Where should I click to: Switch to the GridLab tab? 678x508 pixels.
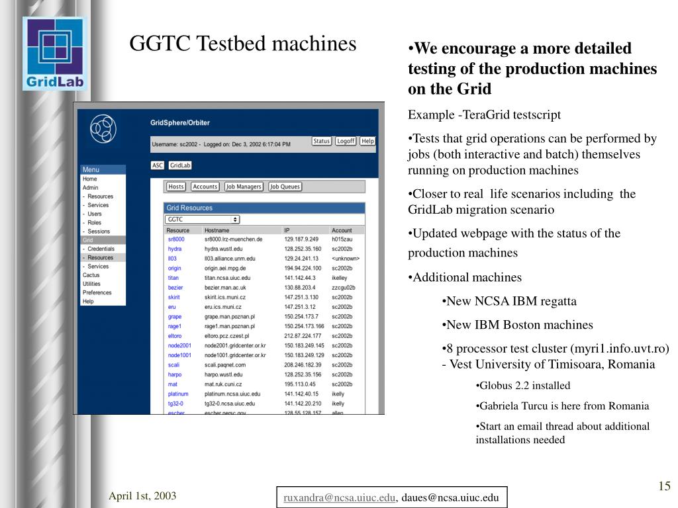[180, 165]
